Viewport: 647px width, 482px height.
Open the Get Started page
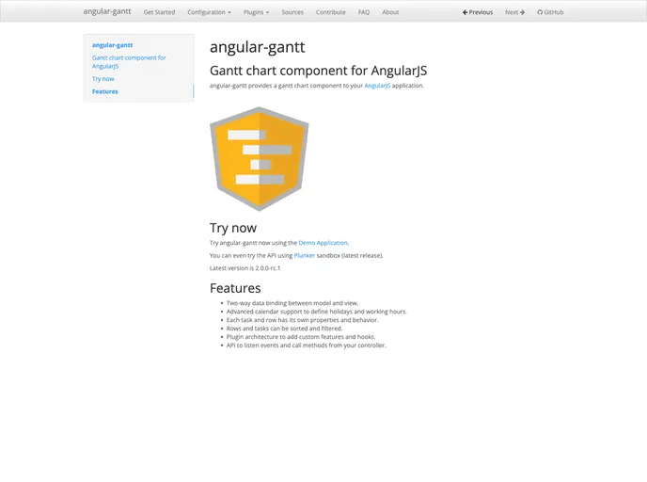tap(159, 12)
